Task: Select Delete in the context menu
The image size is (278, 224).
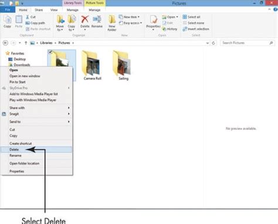Action: click(x=36, y=149)
